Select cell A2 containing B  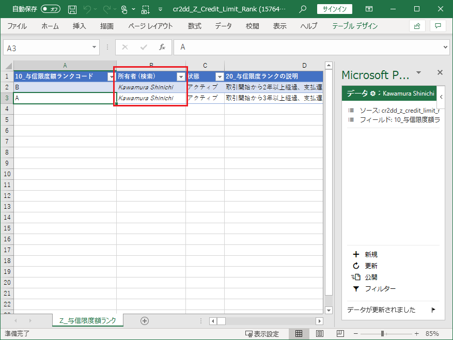pyautogui.click(x=65, y=87)
